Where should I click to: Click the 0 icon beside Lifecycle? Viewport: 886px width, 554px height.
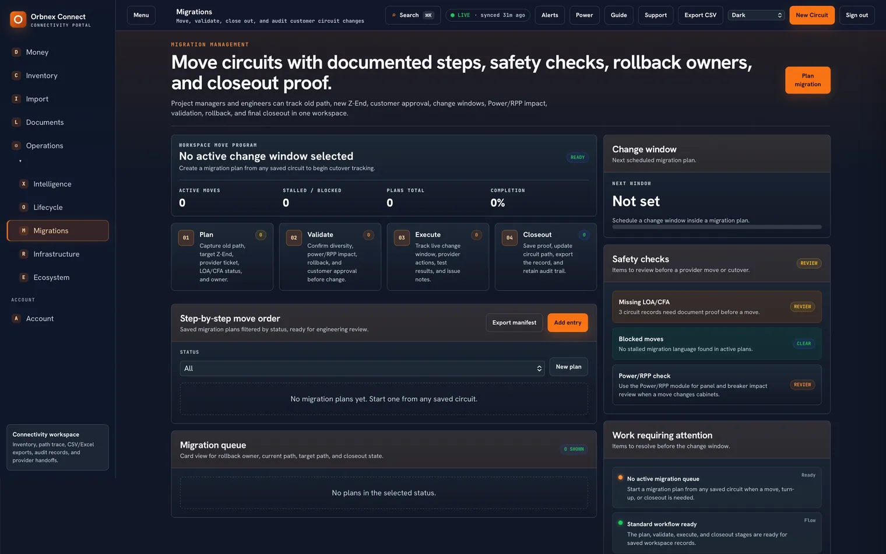point(24,207)
